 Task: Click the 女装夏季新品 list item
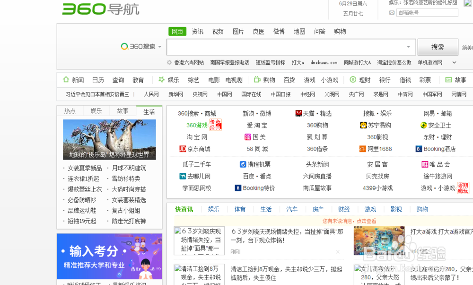click(x=85, y=168)
